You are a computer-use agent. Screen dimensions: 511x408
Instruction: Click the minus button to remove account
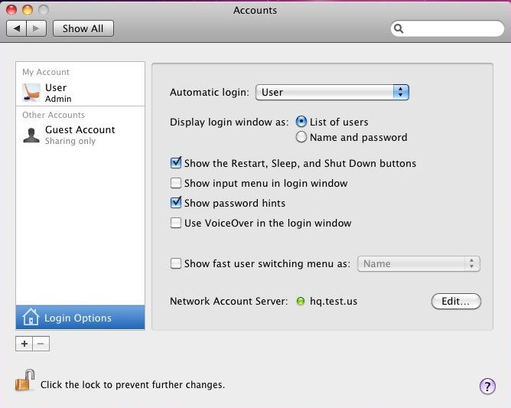(41, 344)
